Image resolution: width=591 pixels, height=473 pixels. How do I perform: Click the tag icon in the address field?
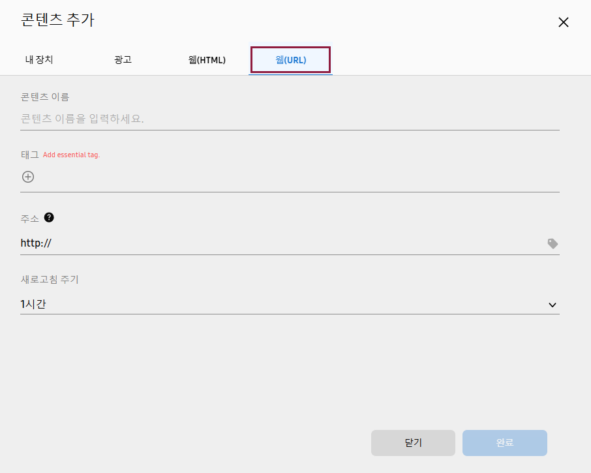tap(553, 243)
